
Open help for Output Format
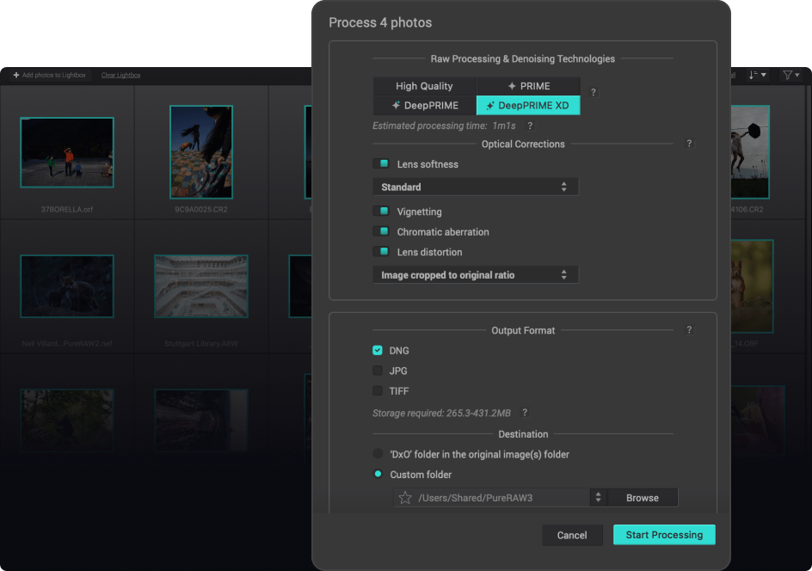689,330
